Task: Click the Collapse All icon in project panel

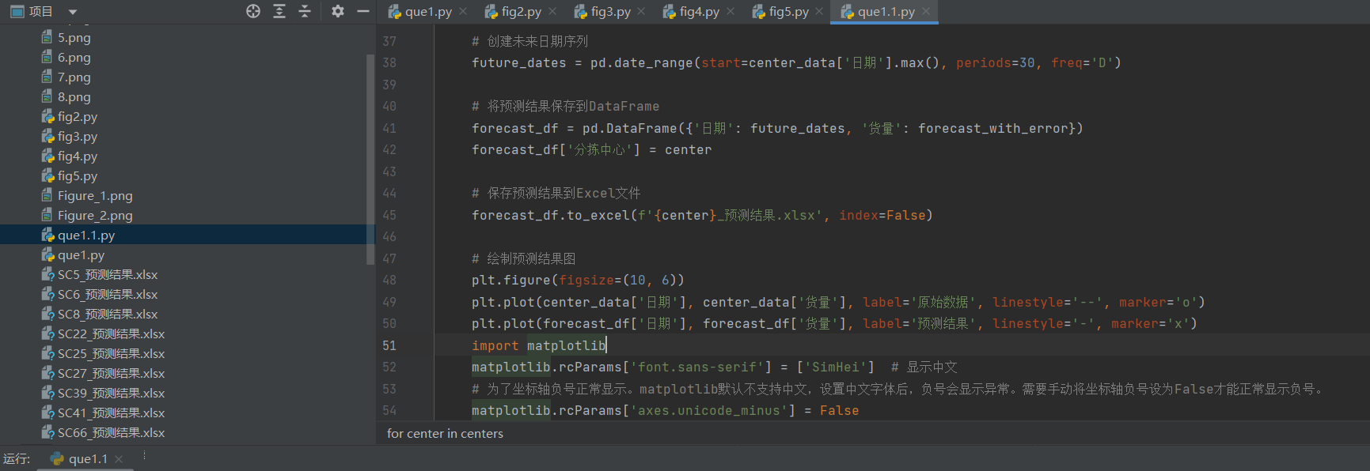Action: [305, 11]
